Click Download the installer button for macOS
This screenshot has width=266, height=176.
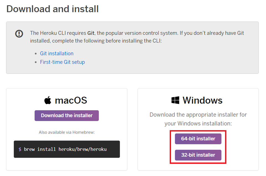67,115
